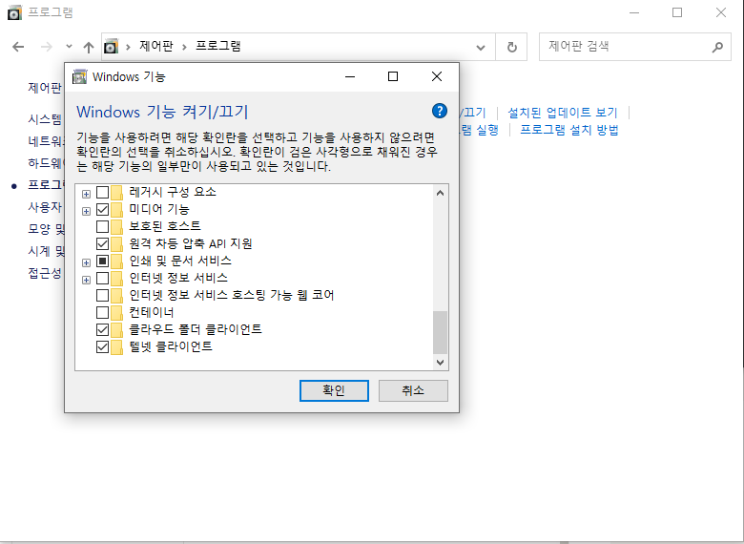This screenshot has width=744, height=544.
Task: Click the feature list scrollbar thumb
Action: tap(440, 332)
